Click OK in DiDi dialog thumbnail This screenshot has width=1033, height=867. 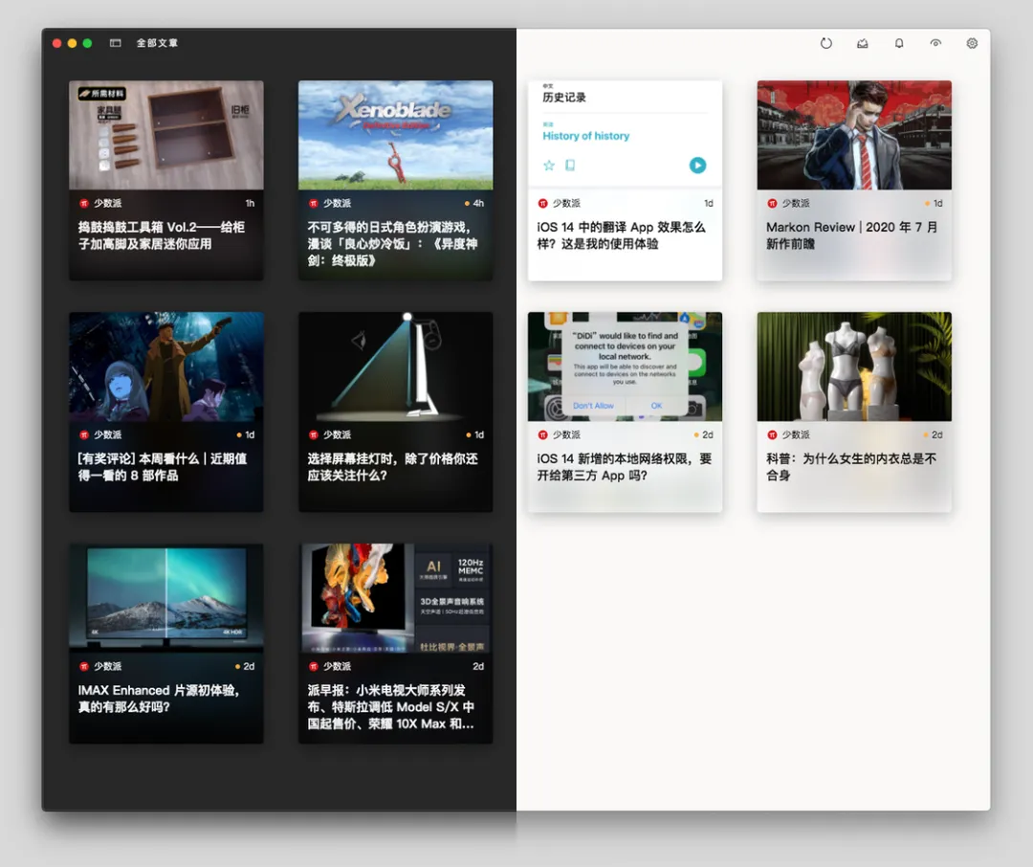656,406
